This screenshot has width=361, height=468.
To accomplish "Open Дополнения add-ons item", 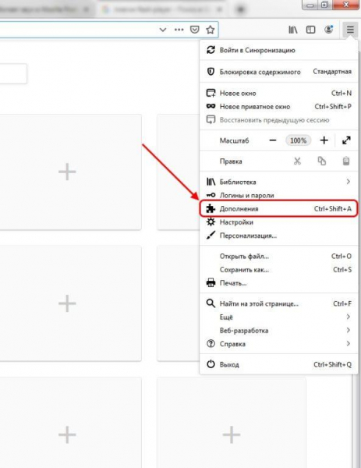I will click(x=278, y=208).
